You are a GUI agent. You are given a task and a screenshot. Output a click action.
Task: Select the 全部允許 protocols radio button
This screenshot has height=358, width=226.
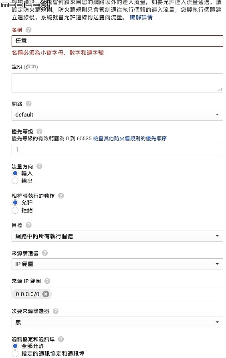click(x=15, y=346)
